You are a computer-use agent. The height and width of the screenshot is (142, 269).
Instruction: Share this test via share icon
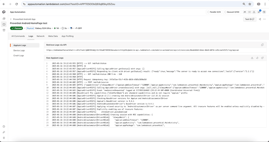[260, 19]
